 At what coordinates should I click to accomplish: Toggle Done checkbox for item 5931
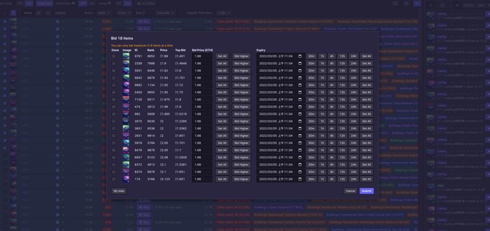114,71
